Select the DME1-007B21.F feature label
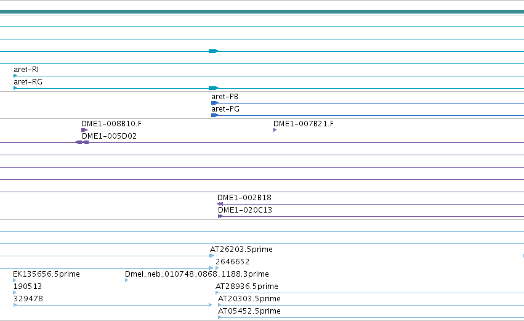 304,124
